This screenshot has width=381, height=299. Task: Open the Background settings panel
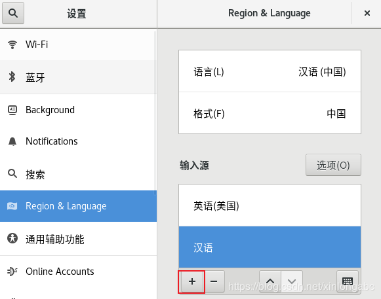point(78,110)
